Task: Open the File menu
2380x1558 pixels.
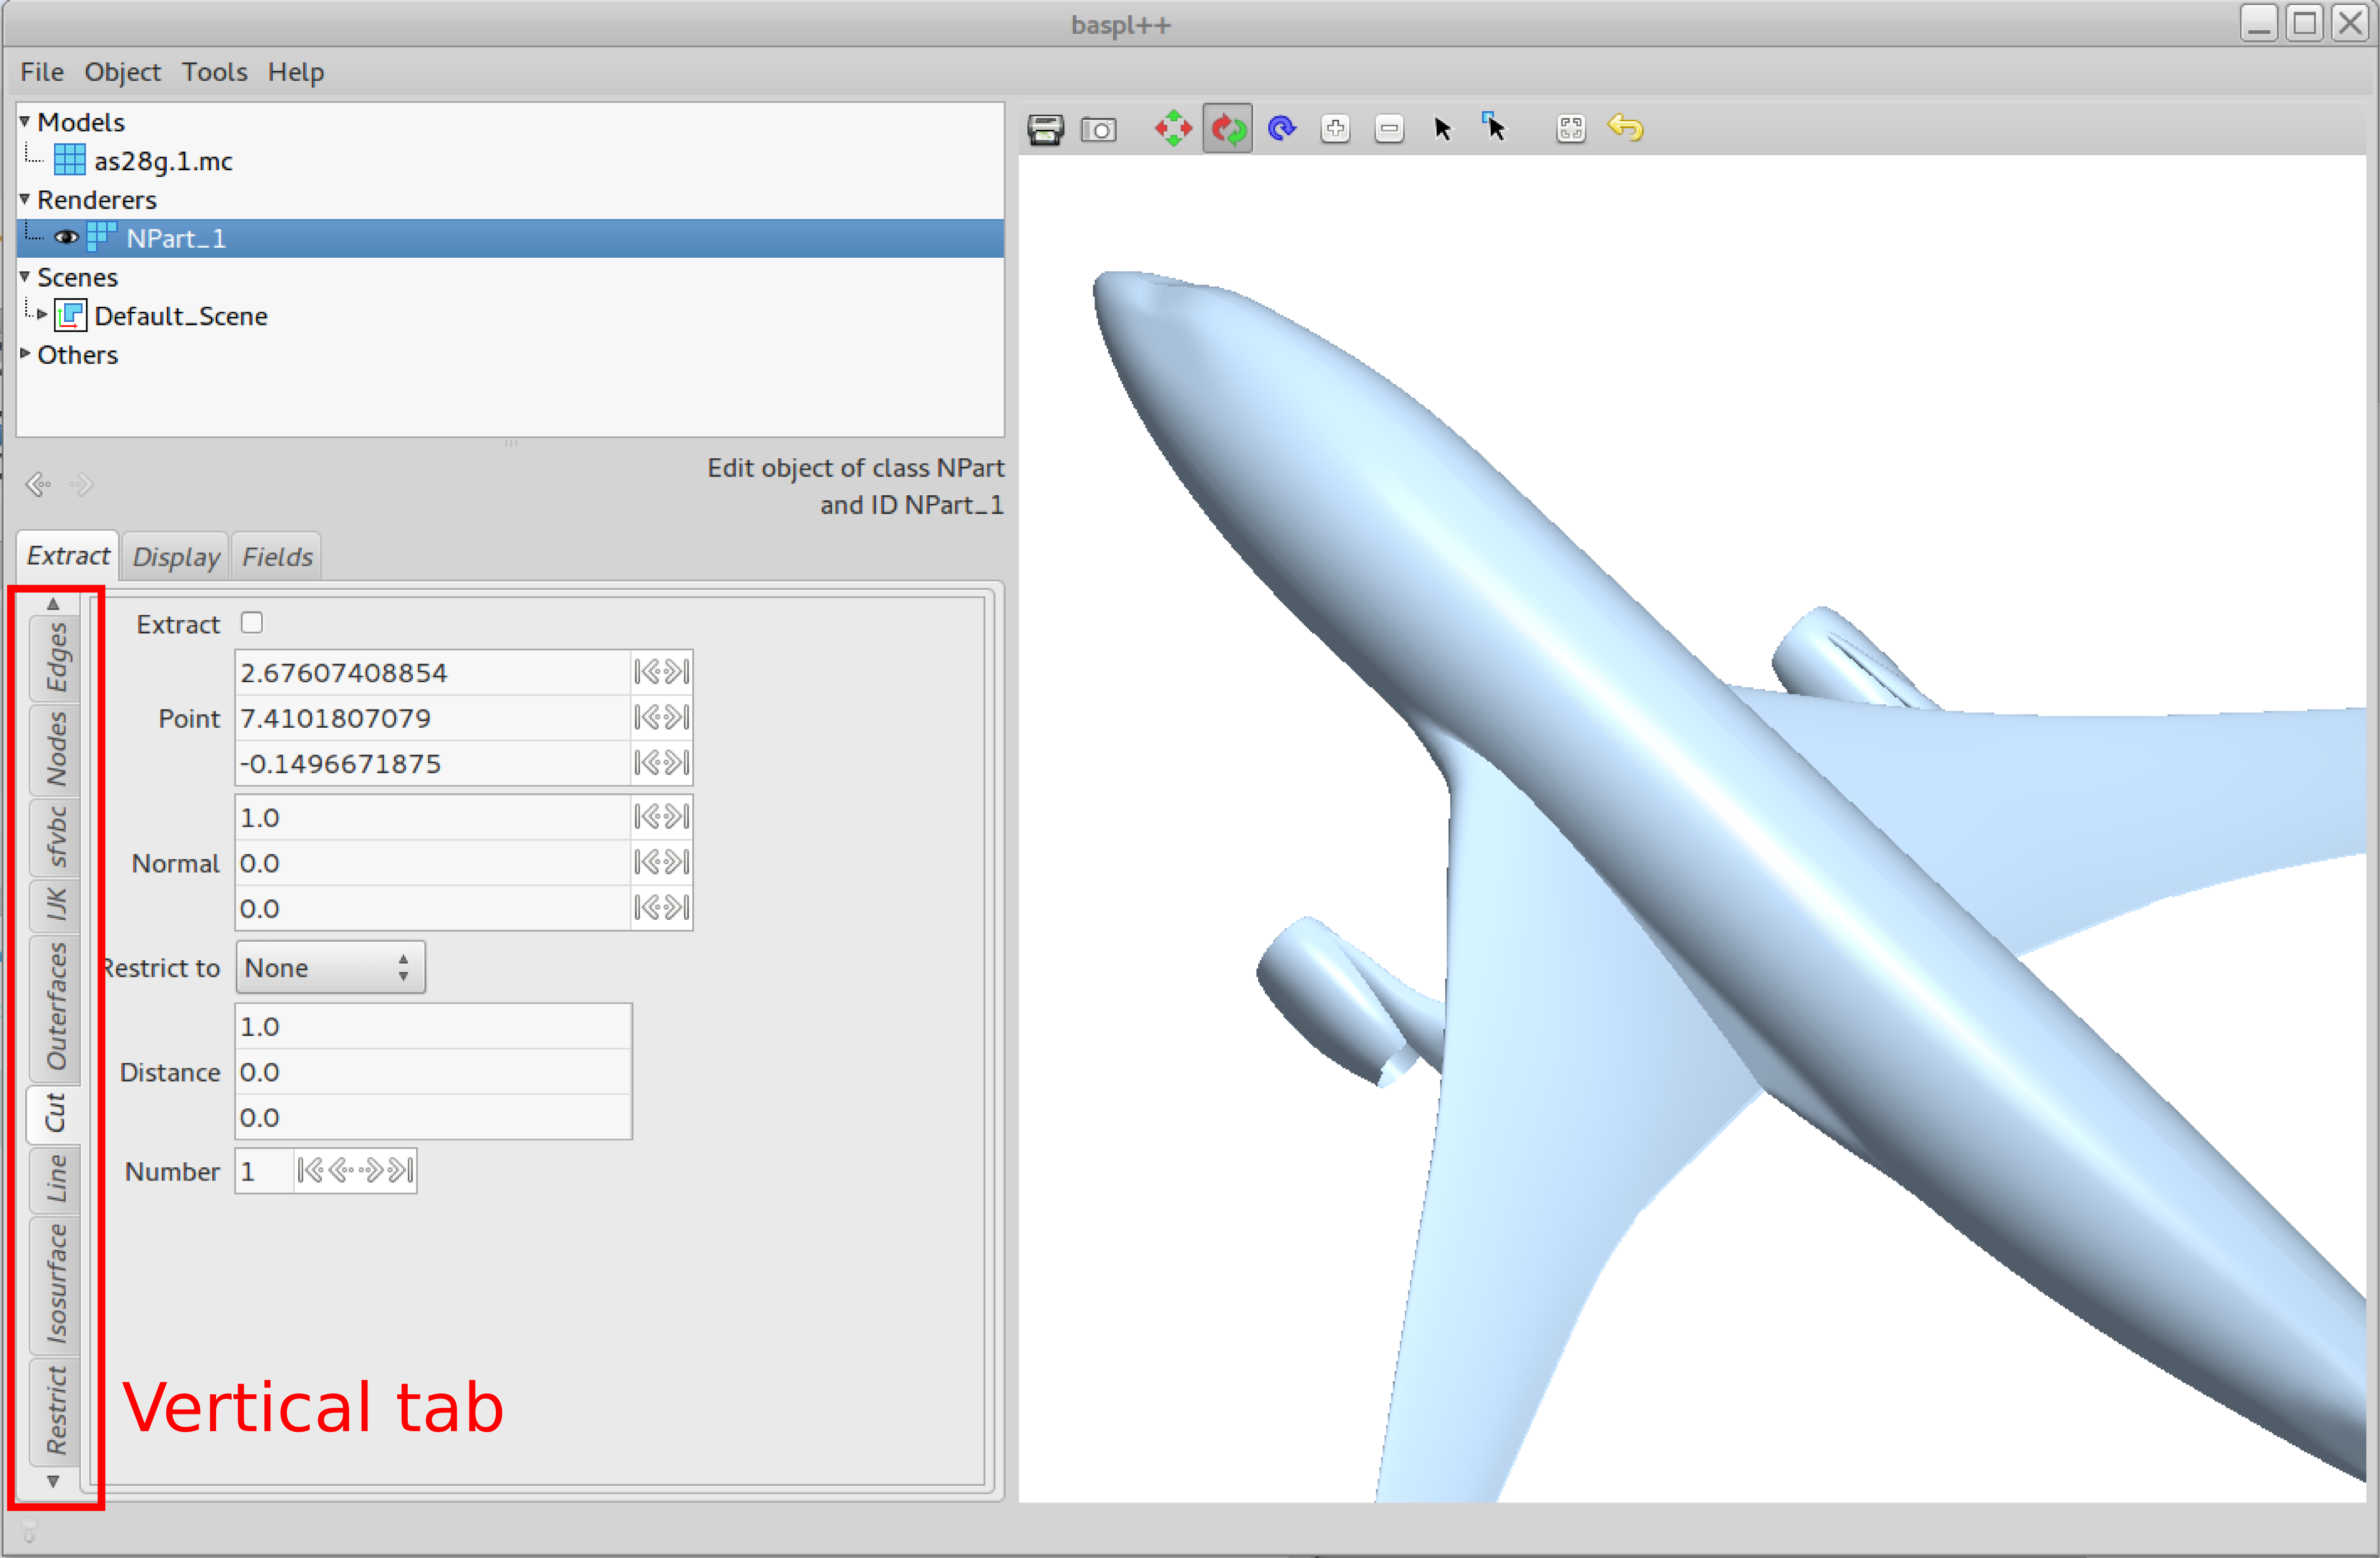Action: pos(42,72)
